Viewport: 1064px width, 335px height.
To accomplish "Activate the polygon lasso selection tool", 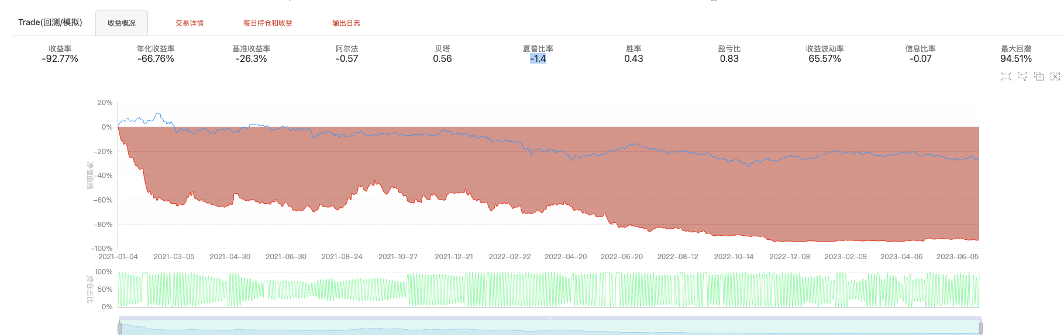I will point(1022,76).
